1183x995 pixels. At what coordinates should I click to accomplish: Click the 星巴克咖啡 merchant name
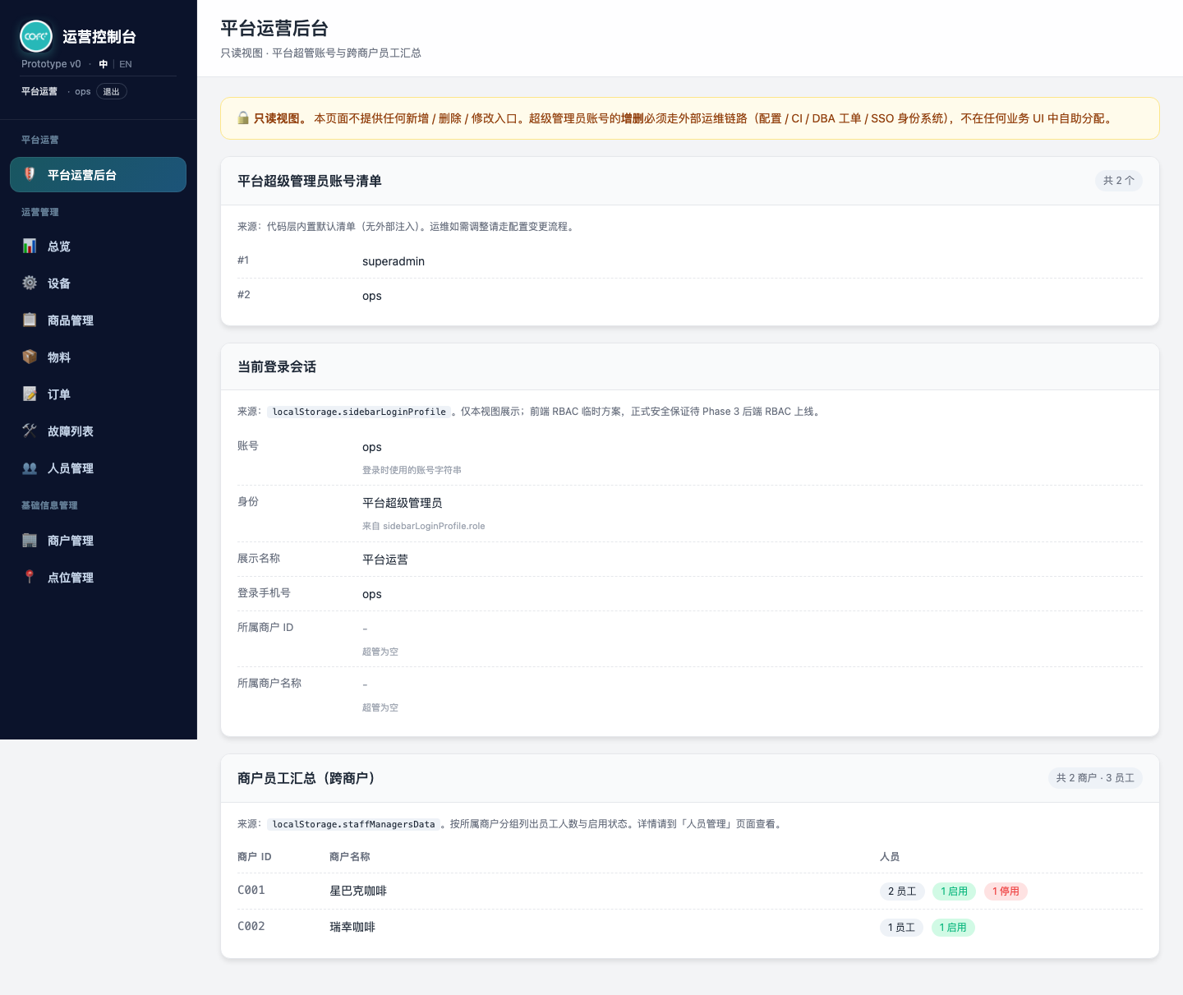[358, 891]
